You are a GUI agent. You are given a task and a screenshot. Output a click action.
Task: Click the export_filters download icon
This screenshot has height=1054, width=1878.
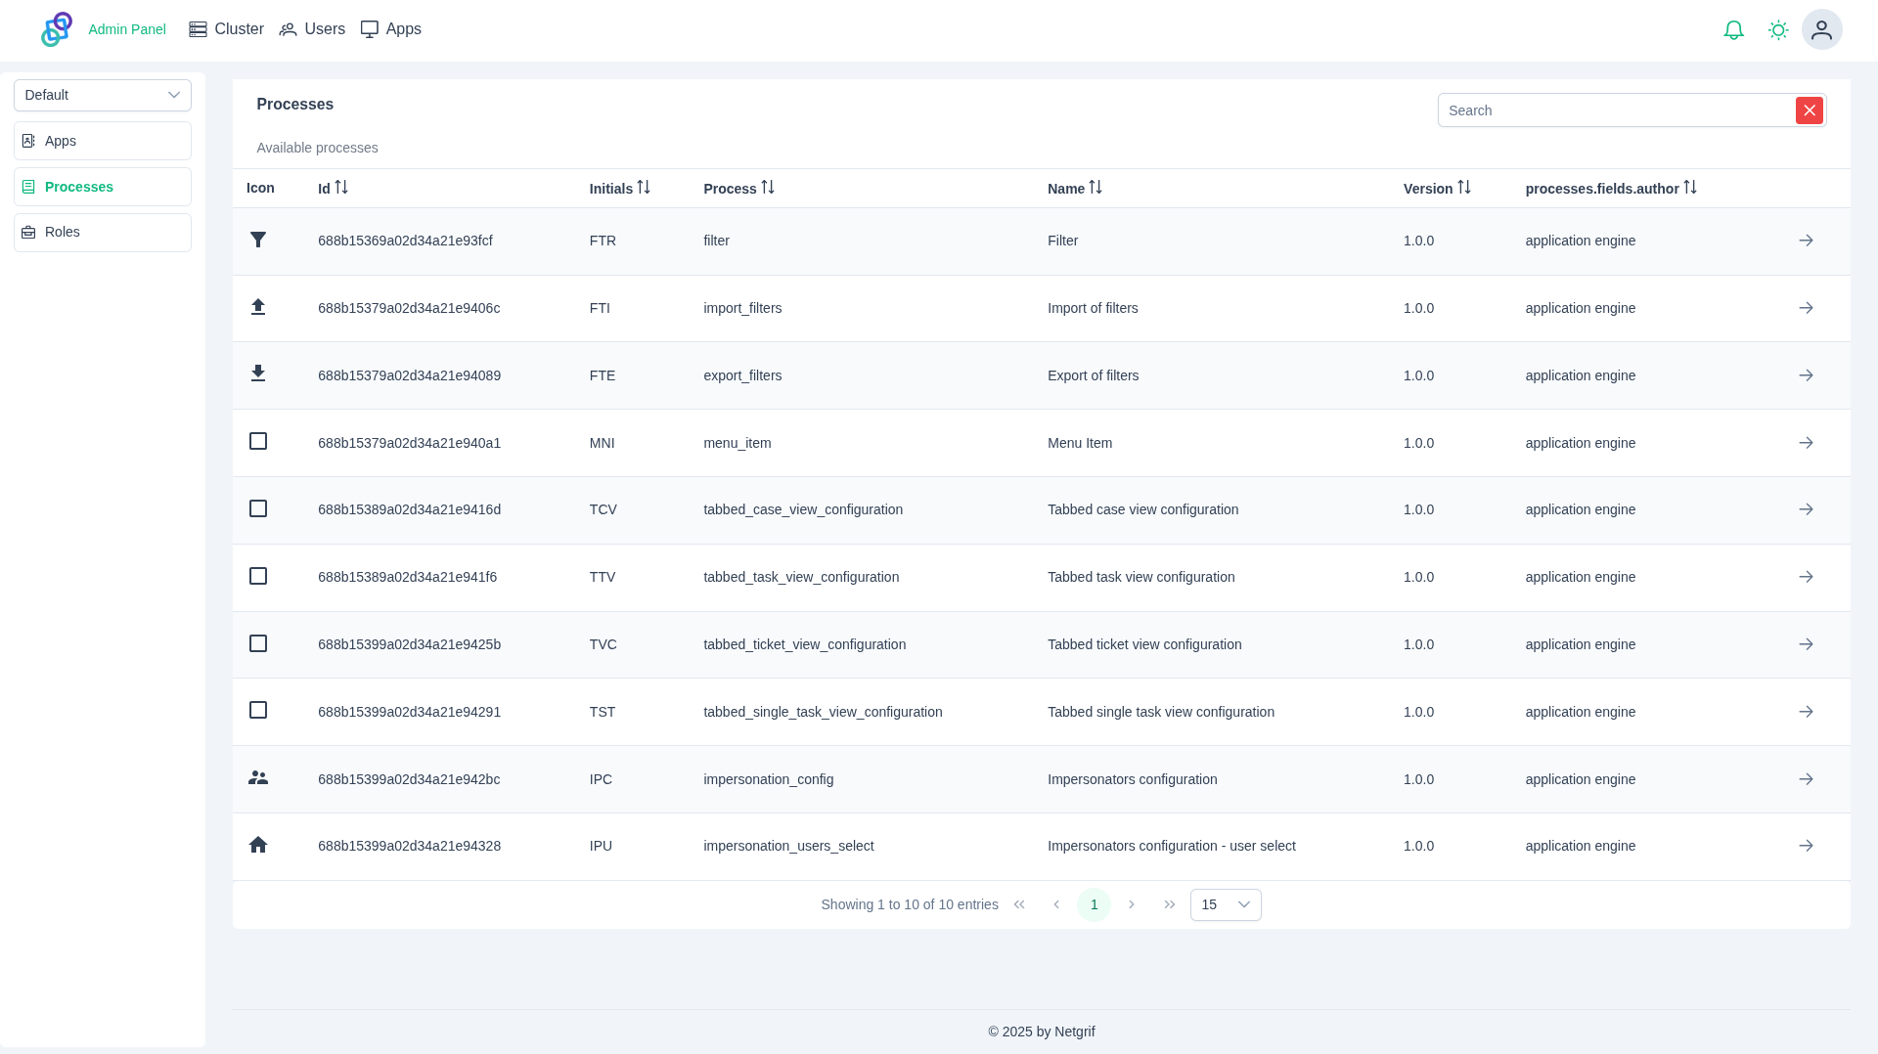tap(258, 373)
